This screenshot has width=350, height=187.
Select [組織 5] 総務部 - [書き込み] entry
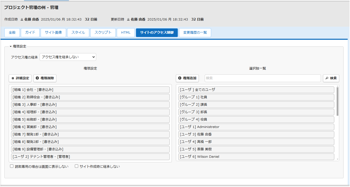coord(90,119)
